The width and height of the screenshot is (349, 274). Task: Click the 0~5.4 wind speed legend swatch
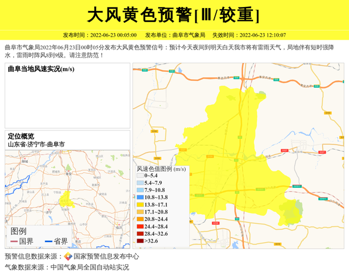(x=140, y=176)
